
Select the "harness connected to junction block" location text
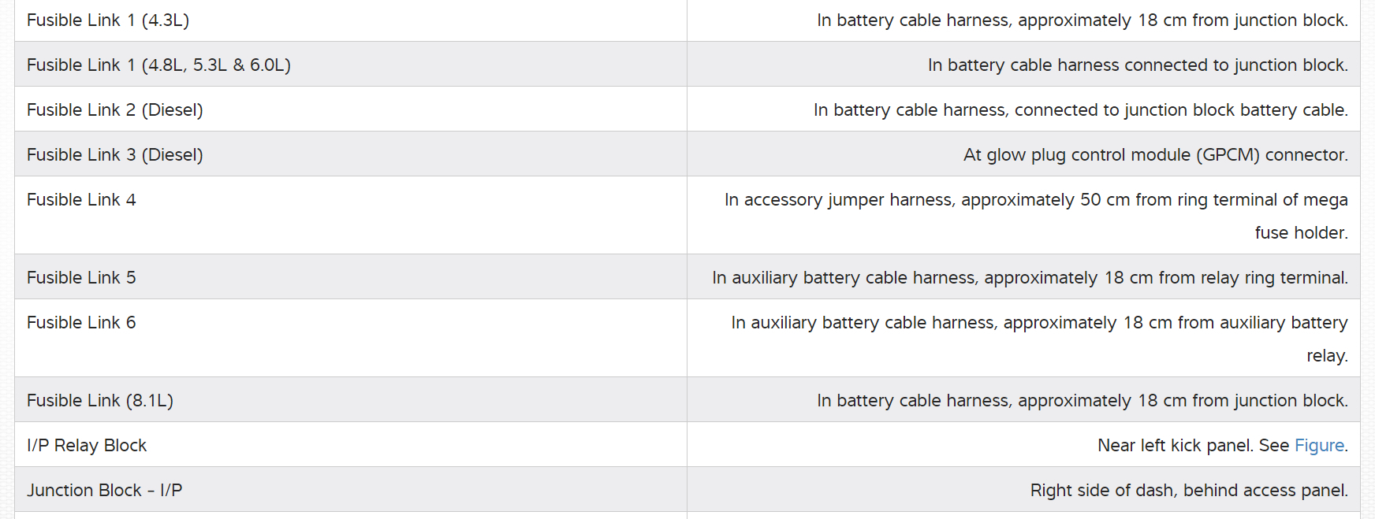point(1137,65)
